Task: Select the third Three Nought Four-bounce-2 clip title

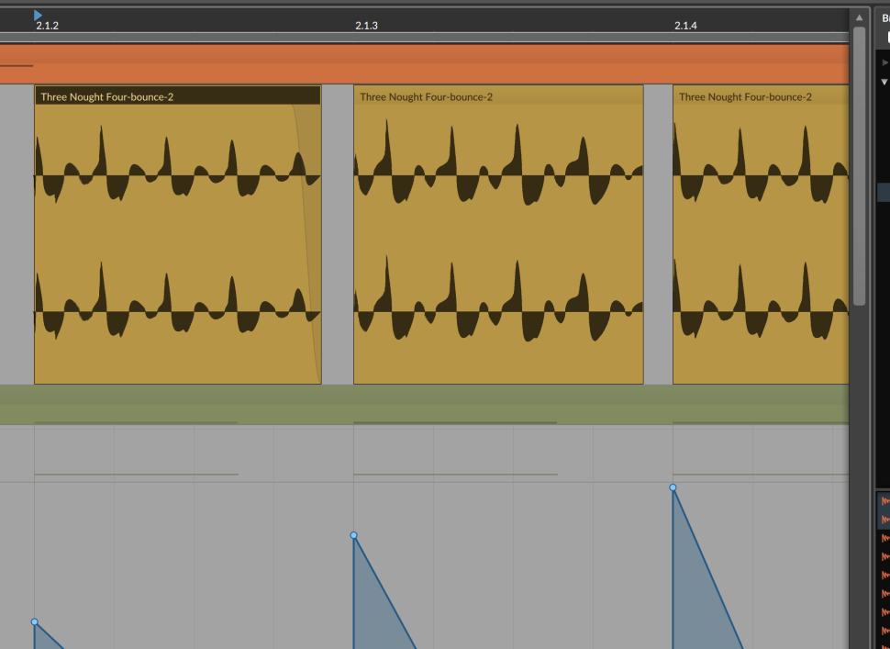Action: 745,96
